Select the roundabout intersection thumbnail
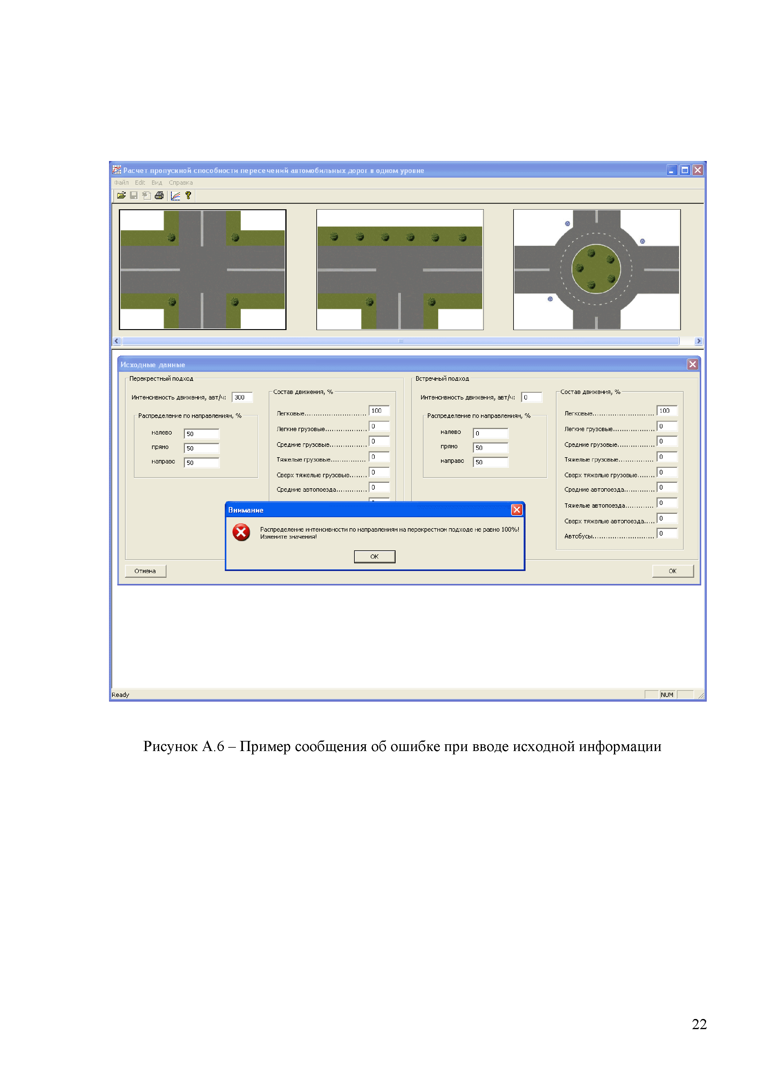Image resolution: width=762 pixels, height=1078 pixels. (x=597, y=269)
